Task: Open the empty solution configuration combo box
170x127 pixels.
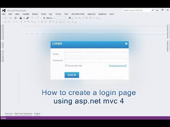Action: coord(61,18)
